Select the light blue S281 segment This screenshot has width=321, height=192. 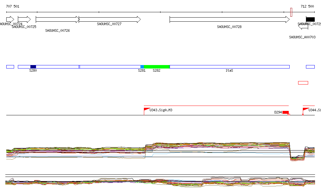tap(142, 67)
